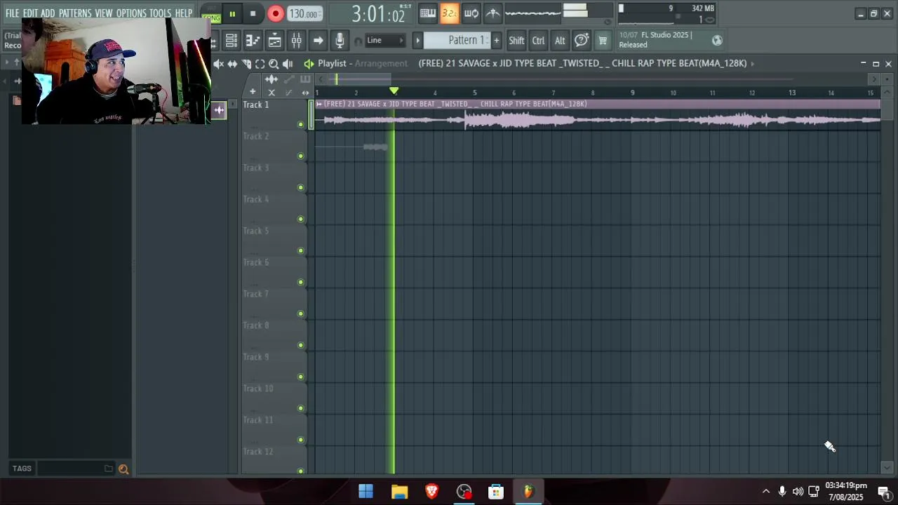Screen dimensions: 898x505
Task: Click the 130.000 tempo field
Action: (x=304, y=14)
